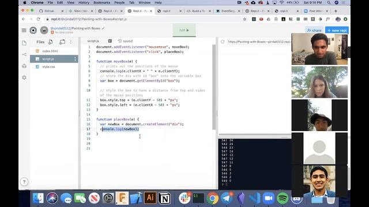Open the Chrome History menu
Image resolution: width=369 pixels, height=207 pixels.
tap(84, 2)
